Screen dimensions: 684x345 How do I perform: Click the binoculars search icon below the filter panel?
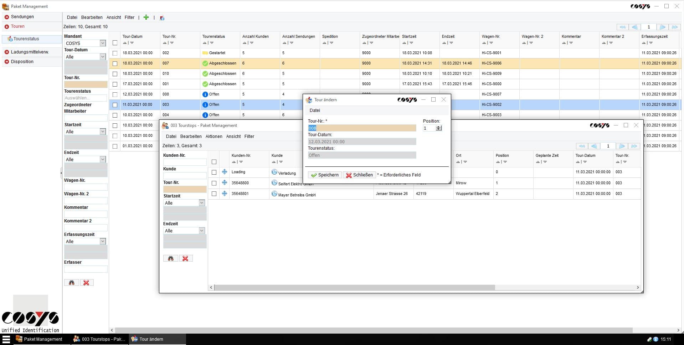tap(71, 282)
